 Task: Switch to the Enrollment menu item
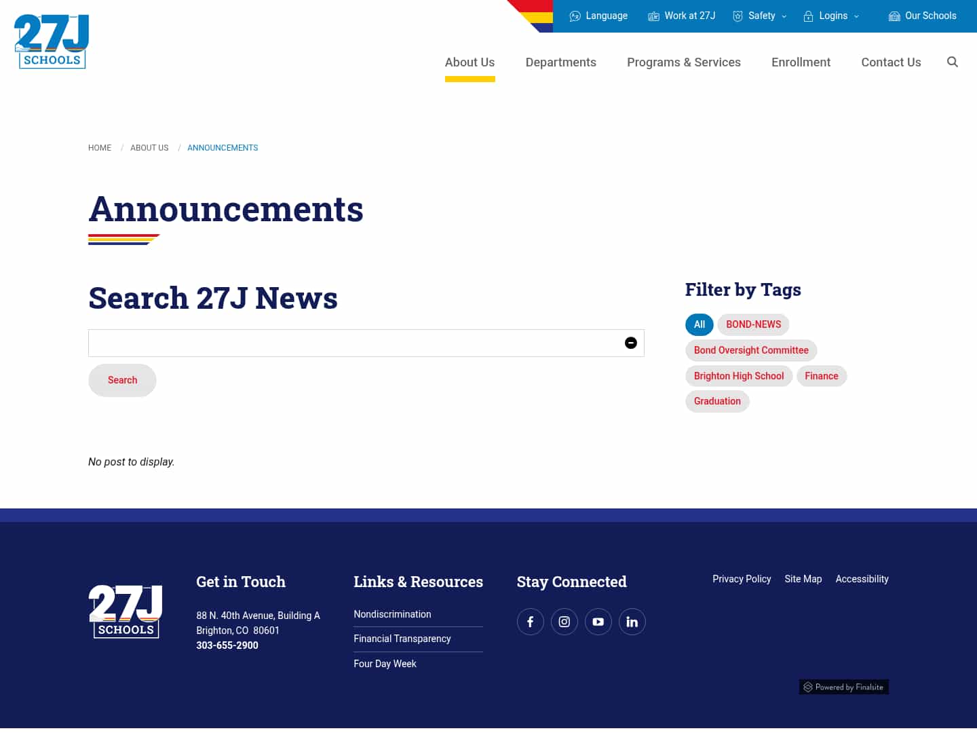tap(801, 62)
